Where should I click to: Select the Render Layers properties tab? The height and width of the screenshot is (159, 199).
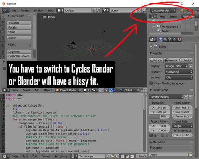165,39
